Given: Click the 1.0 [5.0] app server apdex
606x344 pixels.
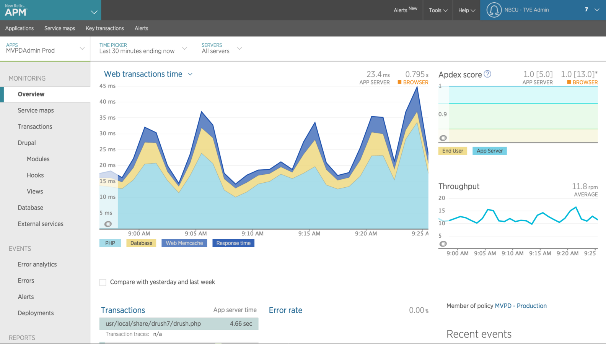Looking at the screenshot, I should [538, 74].
